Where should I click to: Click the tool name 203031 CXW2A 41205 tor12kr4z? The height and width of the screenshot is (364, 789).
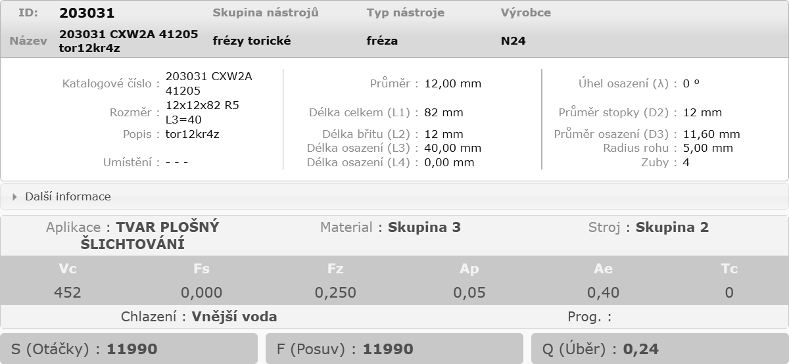click(129, 41)
